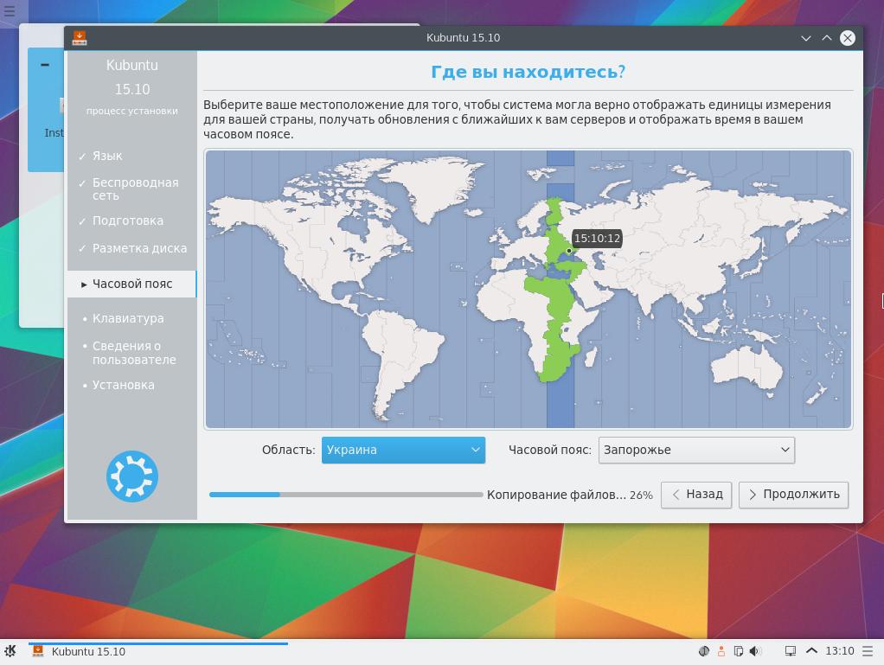Select the Клавиатура step in sidebar
The width and height of the screenshot is (884, 665).
pos(128,318)
